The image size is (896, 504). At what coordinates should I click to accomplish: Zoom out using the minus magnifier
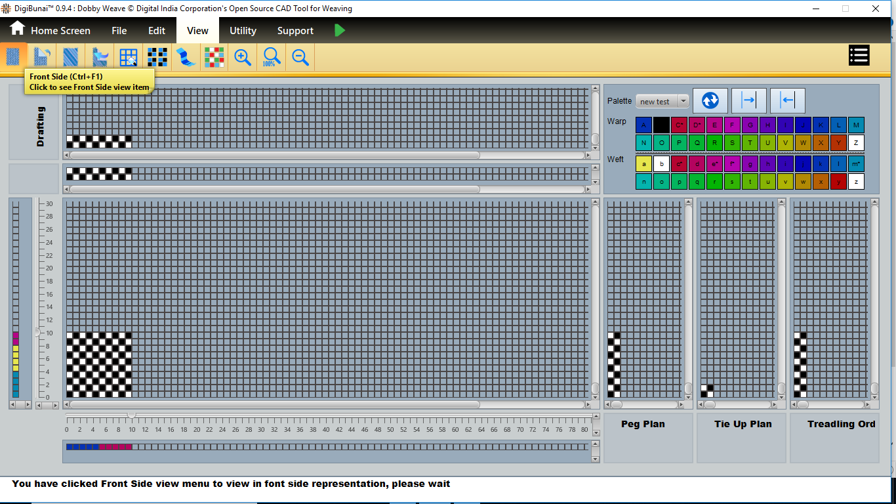[x=300, y=57]
